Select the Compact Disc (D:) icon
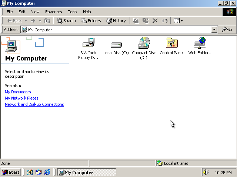 tap(144, 43)
